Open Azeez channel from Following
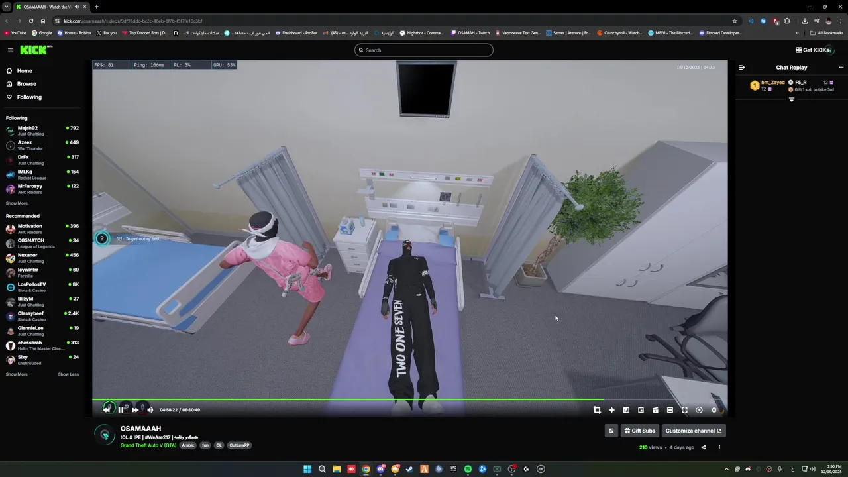Image resolution: width=848 pixels, height=477 pixels. [42, 145]
